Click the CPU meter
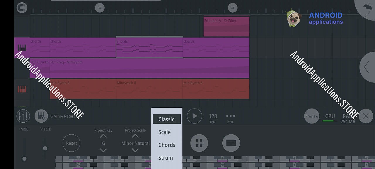Image resolution: width=375 pixels, height=169 pixels. tap(330, 117)
